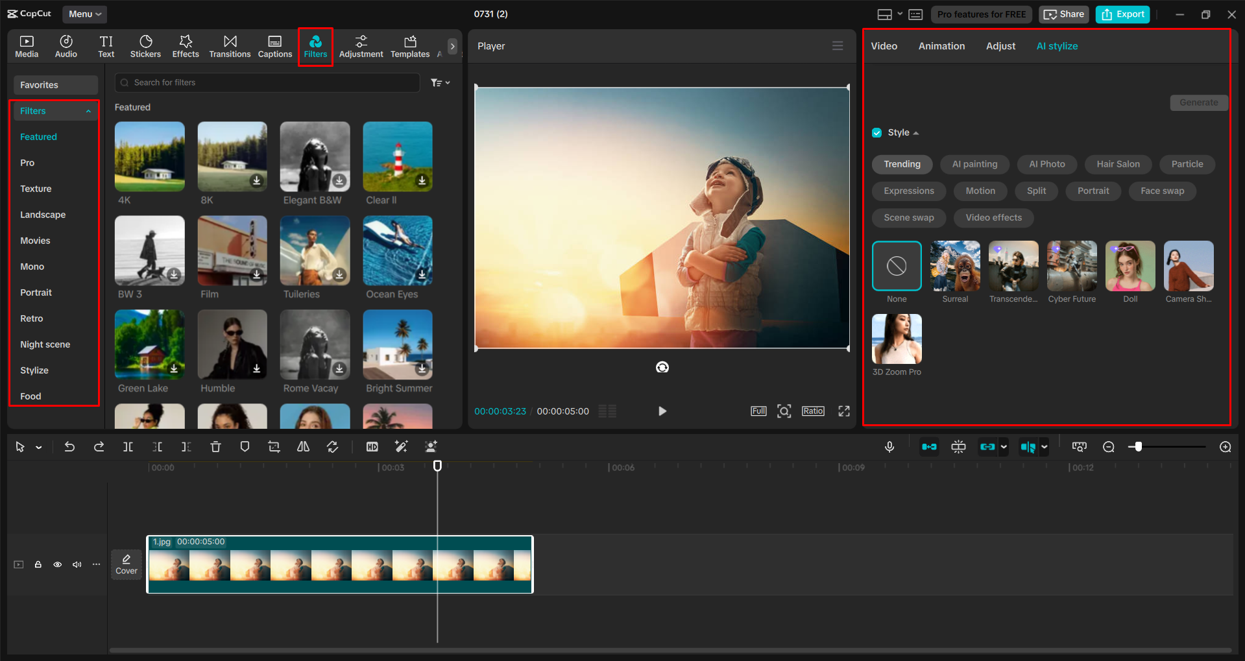Open the Transitions panel
The width and height of the screenshot is (1245, 661).
(230, 47)
